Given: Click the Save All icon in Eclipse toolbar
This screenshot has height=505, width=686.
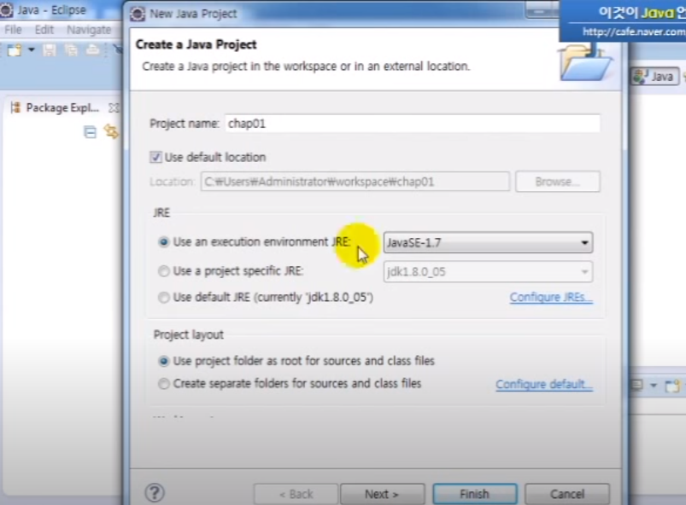Looking at the screenshot, I should click(71, 50).
